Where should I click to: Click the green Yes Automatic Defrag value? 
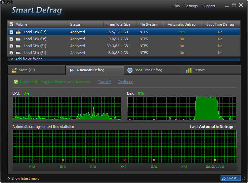(x=182, y=32)
